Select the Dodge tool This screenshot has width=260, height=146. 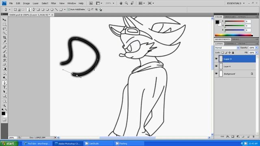click(x=4, y=78)
